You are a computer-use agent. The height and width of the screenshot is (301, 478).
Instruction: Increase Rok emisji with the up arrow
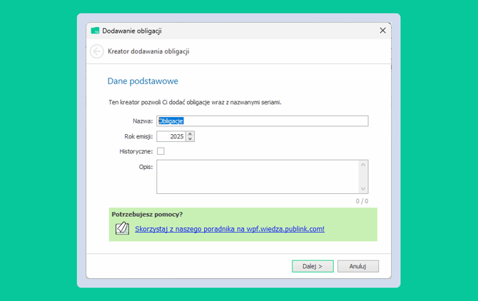pyautogui.click(x=190, y=134)
